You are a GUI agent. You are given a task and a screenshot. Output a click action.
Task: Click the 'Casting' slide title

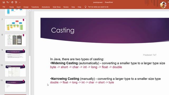pos(63,30)
